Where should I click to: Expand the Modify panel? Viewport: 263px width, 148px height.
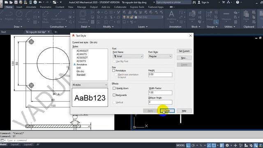click(x=108, y=27)
